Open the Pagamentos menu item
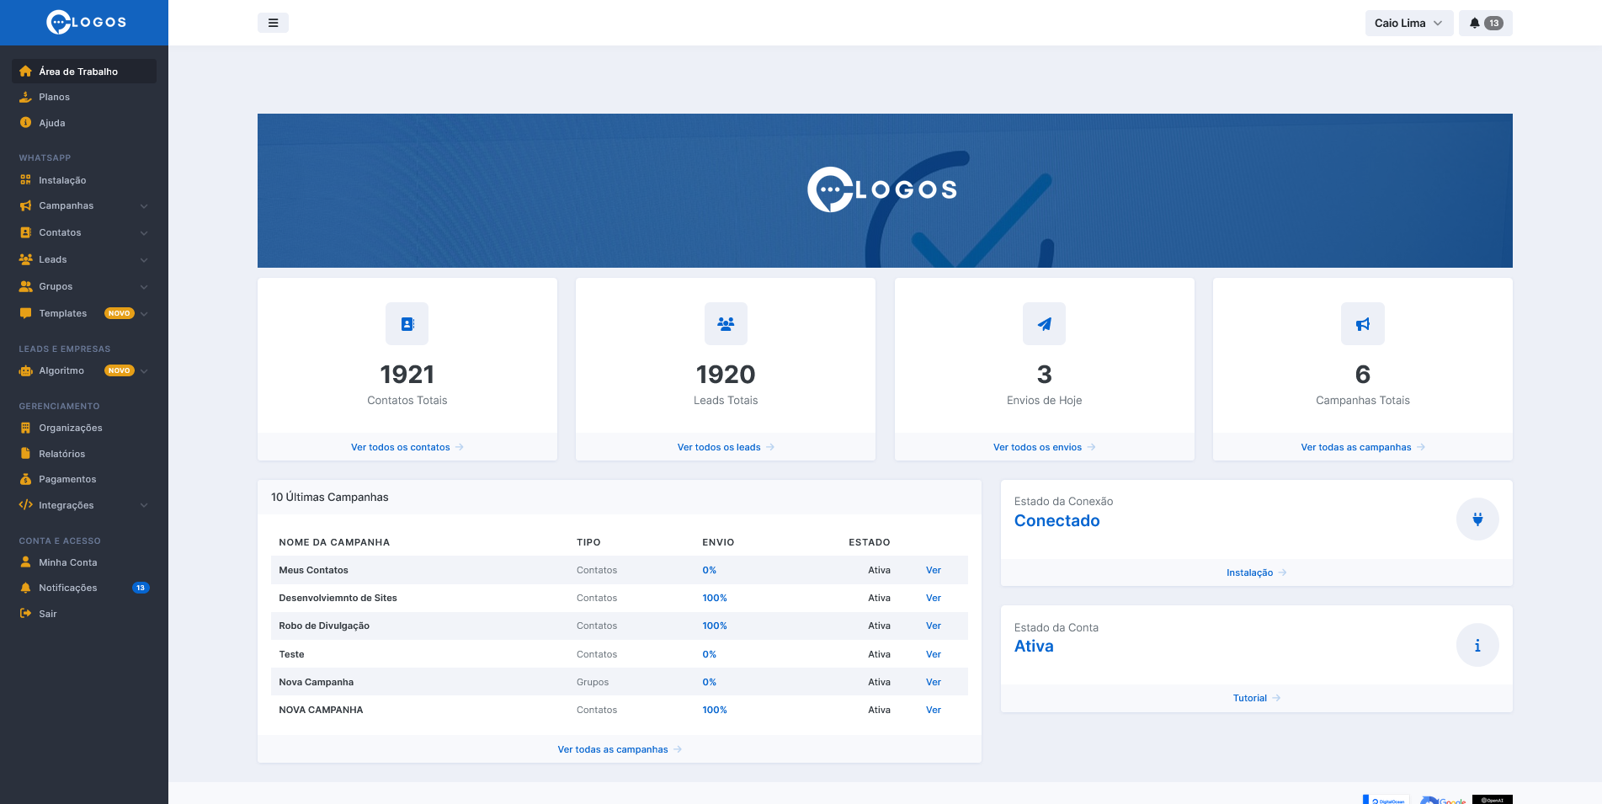The width and height of the screenshot is (1602, 804). [84, 479]
